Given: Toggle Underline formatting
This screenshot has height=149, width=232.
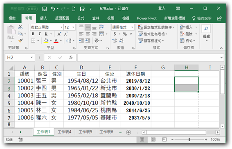Looking at the screenshot, I should tap(46, 34).
